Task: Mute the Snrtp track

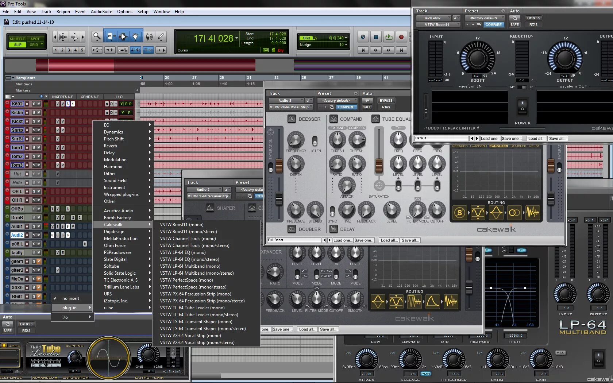Action: [39, 130]
